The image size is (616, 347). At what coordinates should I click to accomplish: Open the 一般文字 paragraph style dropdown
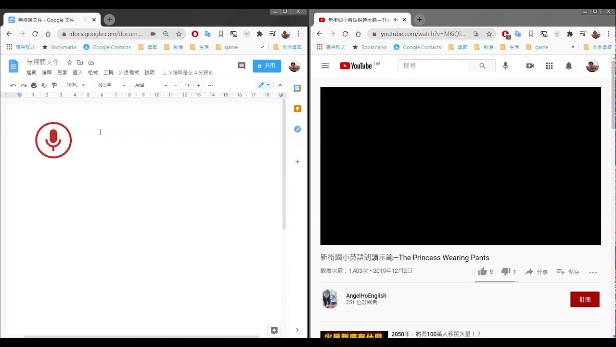pyautogui.click(x=110, y=85)
